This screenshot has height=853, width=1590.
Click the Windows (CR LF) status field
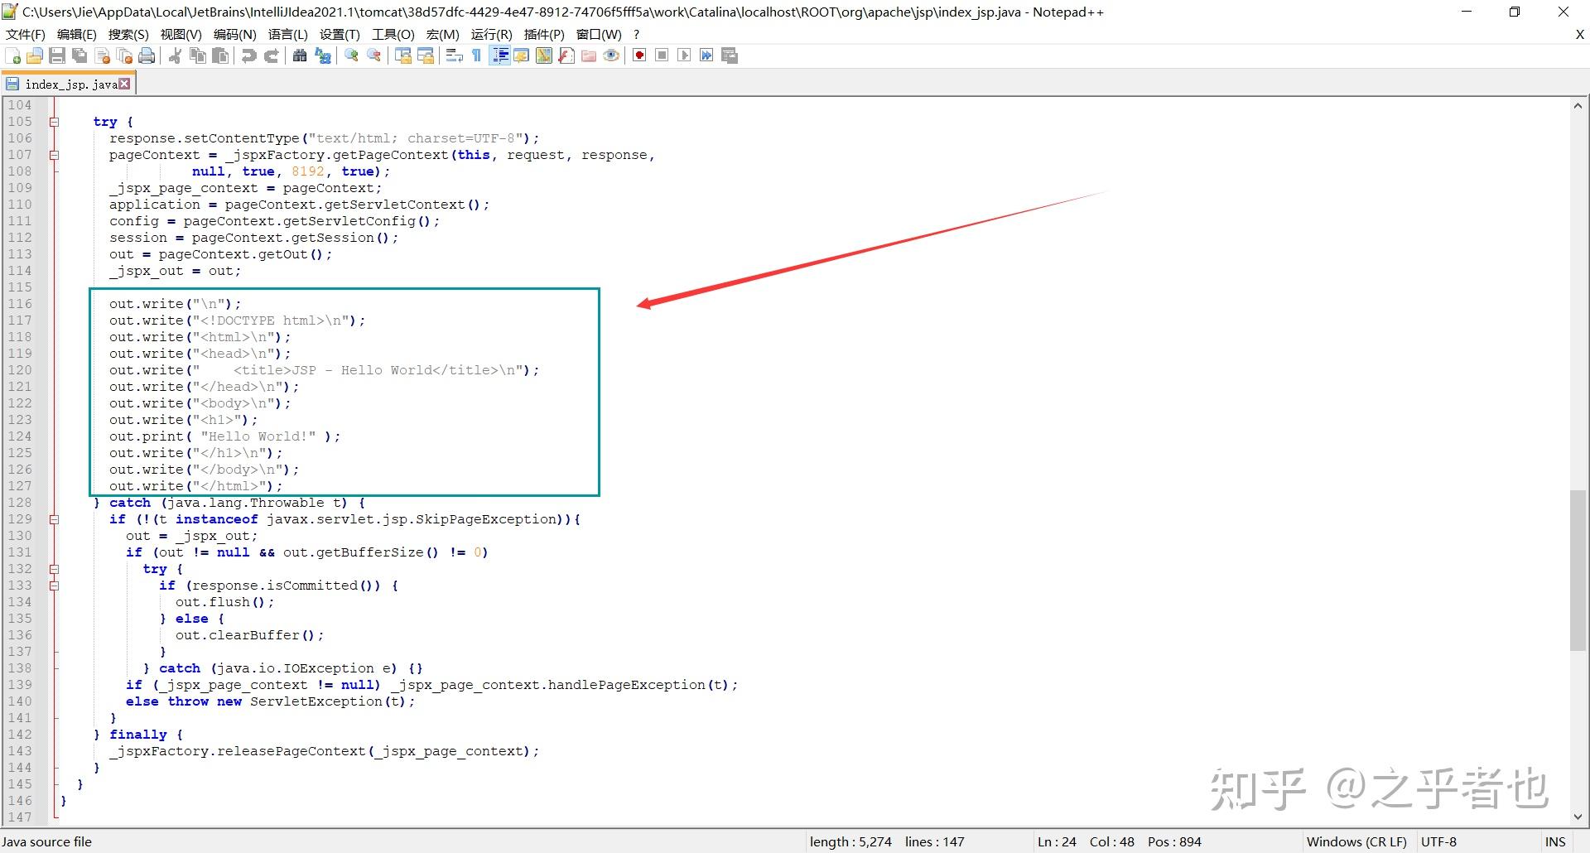1356,841
